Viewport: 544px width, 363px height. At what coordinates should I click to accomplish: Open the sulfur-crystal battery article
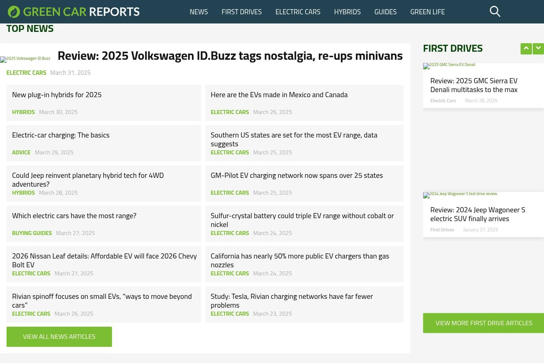click(x=302, y=220)
